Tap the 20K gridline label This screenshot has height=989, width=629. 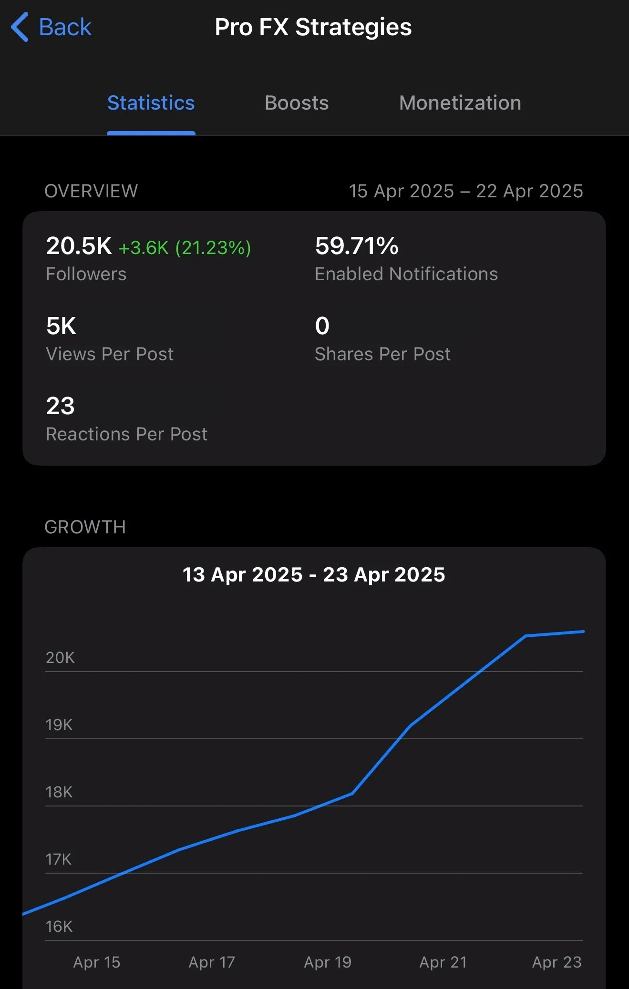pos(60,658)
